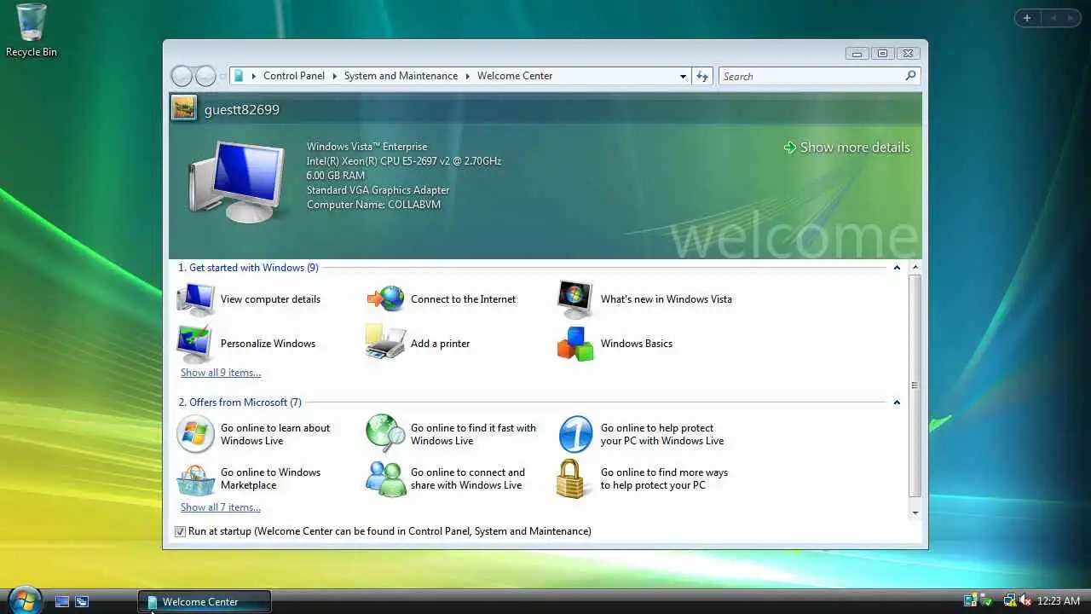Click the 6.00 GB RAM text
1091x614 pixels.
(x=335, y=176)
